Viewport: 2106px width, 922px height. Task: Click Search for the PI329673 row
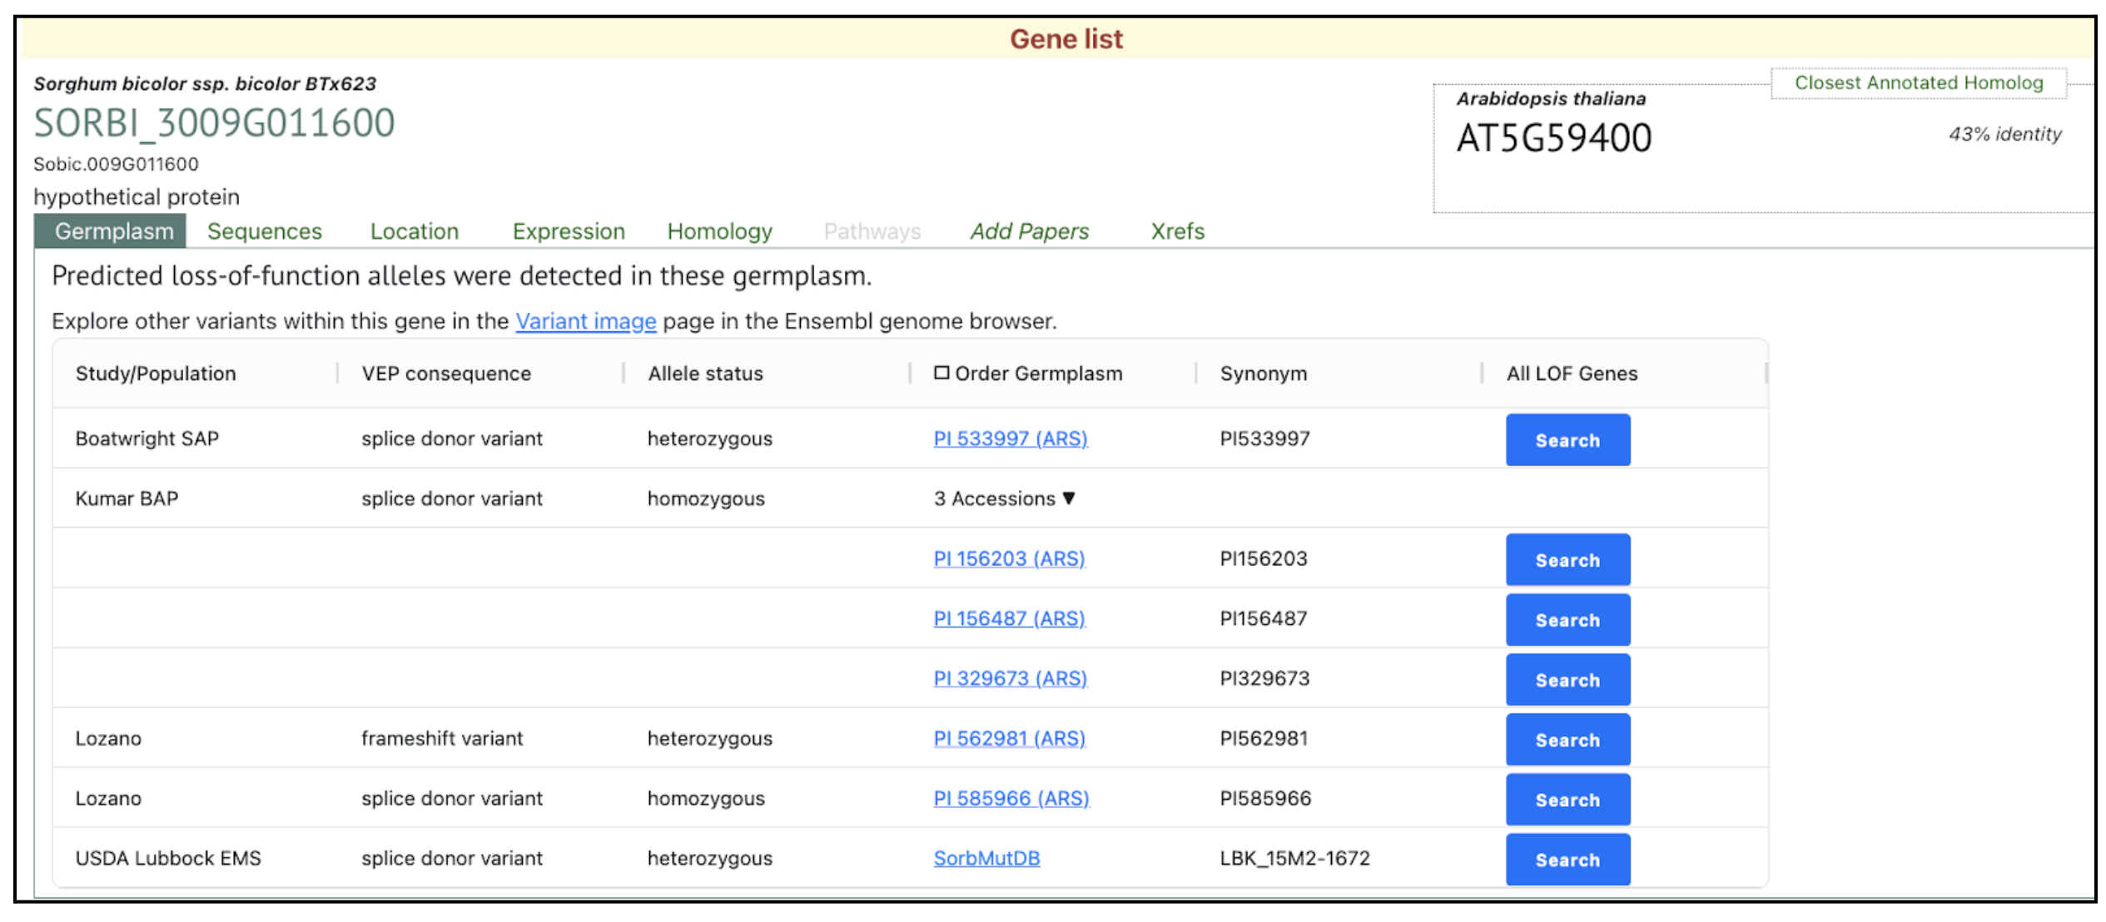point(1567,680)
